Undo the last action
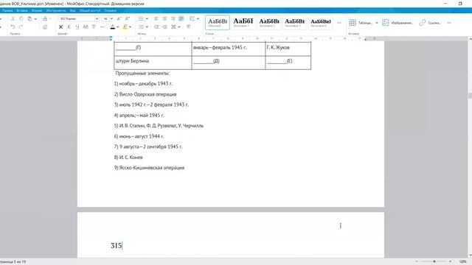The image size is (472, 265). coord(13,27)
